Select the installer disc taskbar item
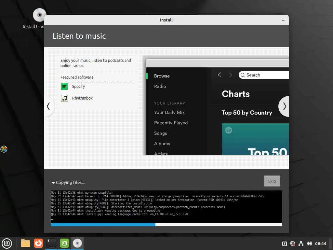333x250 pixels. click(x=77, y=243)
